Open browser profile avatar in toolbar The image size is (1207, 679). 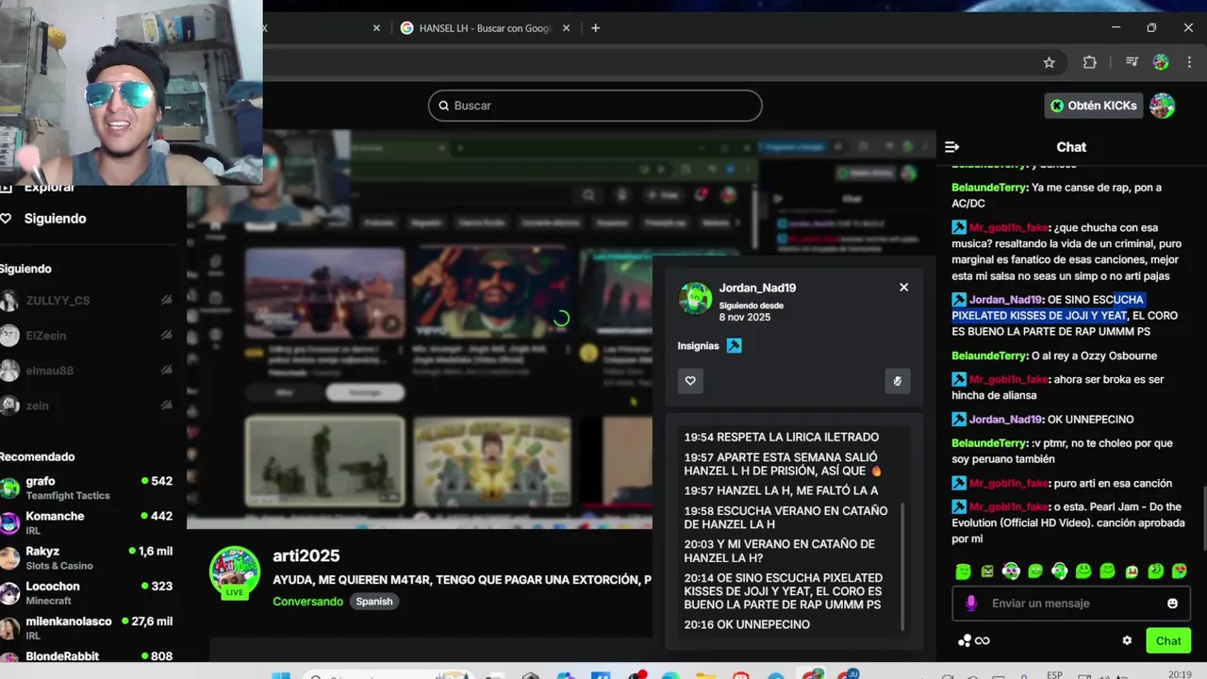click(x=1161, y=62)
